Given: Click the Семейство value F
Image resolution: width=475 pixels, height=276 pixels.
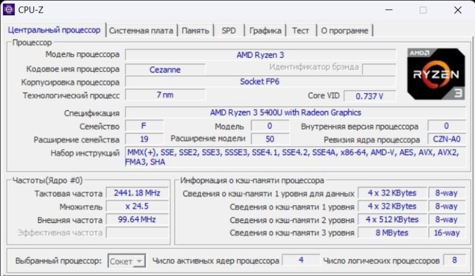Looking at the screenshot, I should point(144,126).
